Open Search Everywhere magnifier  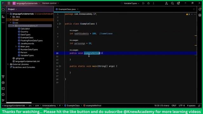pos(172,3)
